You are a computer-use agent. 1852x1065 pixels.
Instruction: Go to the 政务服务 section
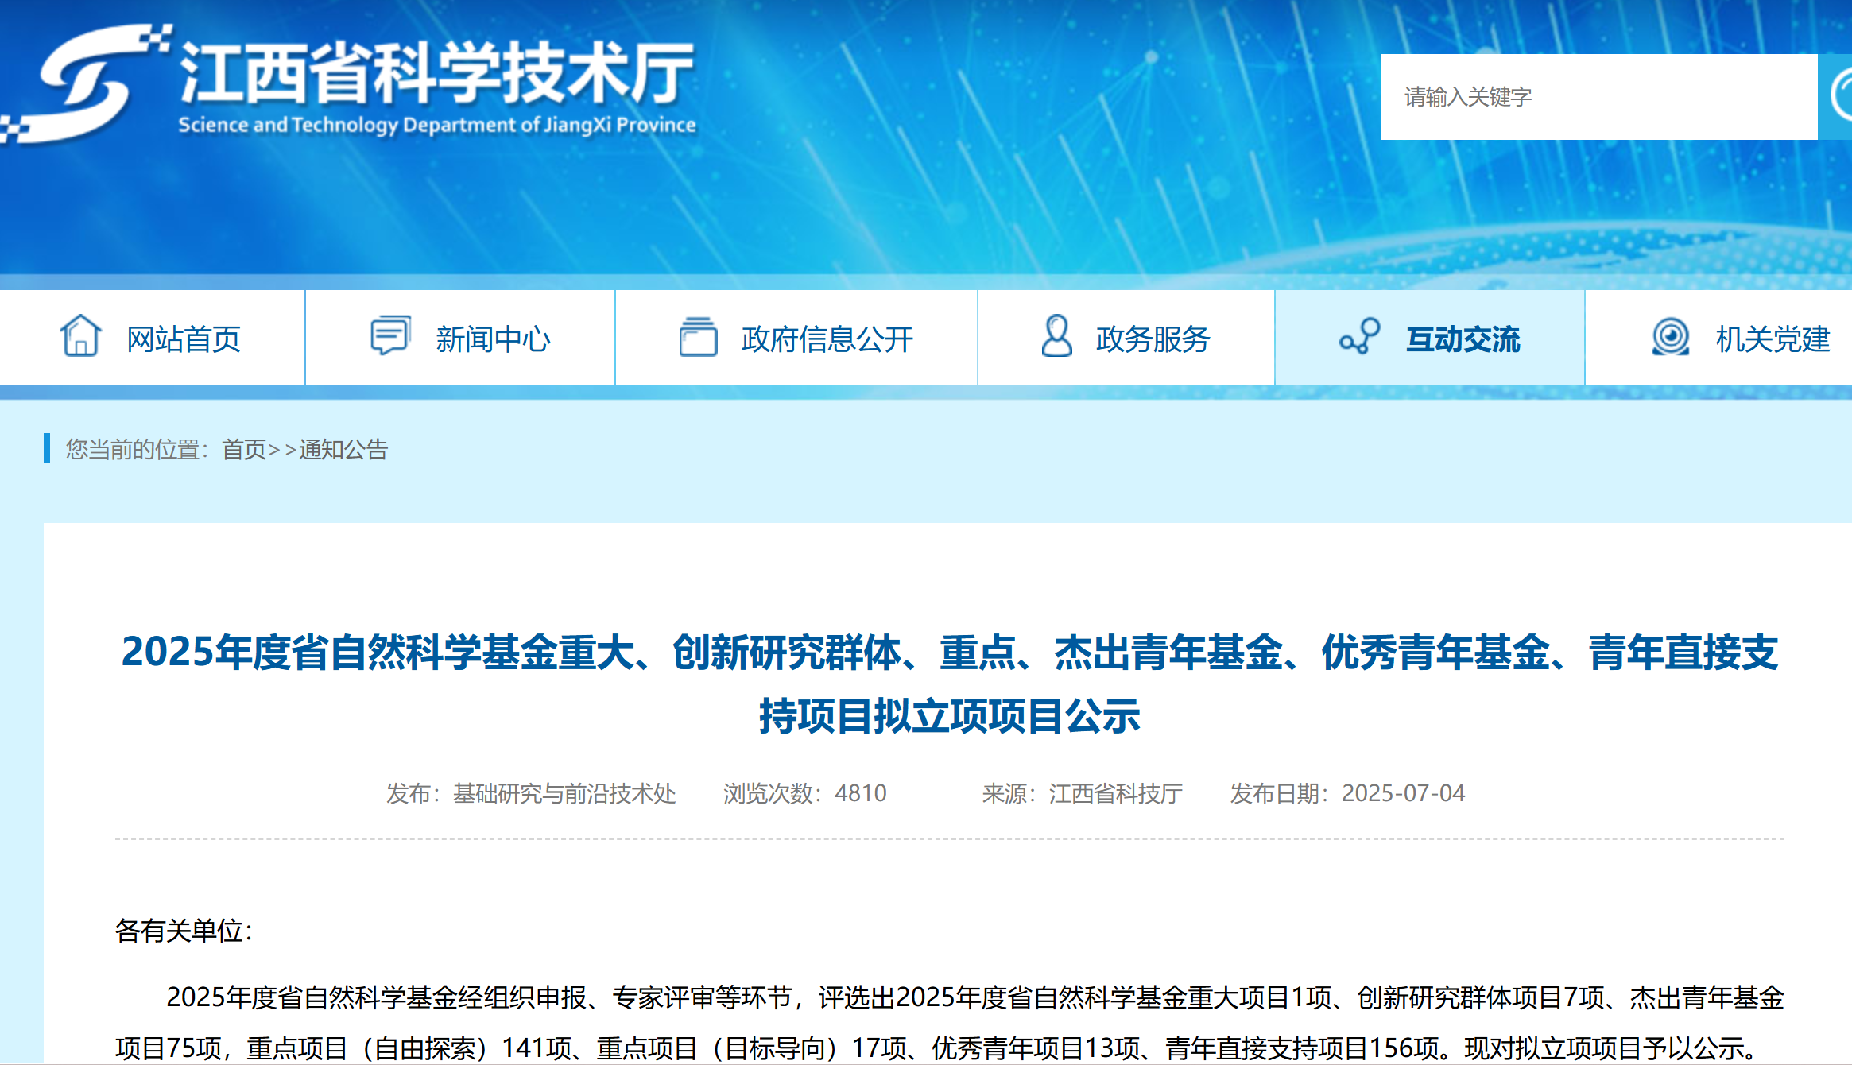tap(1153, 339)
